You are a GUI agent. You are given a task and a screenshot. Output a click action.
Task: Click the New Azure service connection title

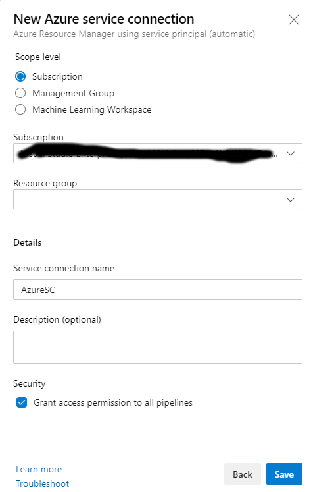click(104, 19)
